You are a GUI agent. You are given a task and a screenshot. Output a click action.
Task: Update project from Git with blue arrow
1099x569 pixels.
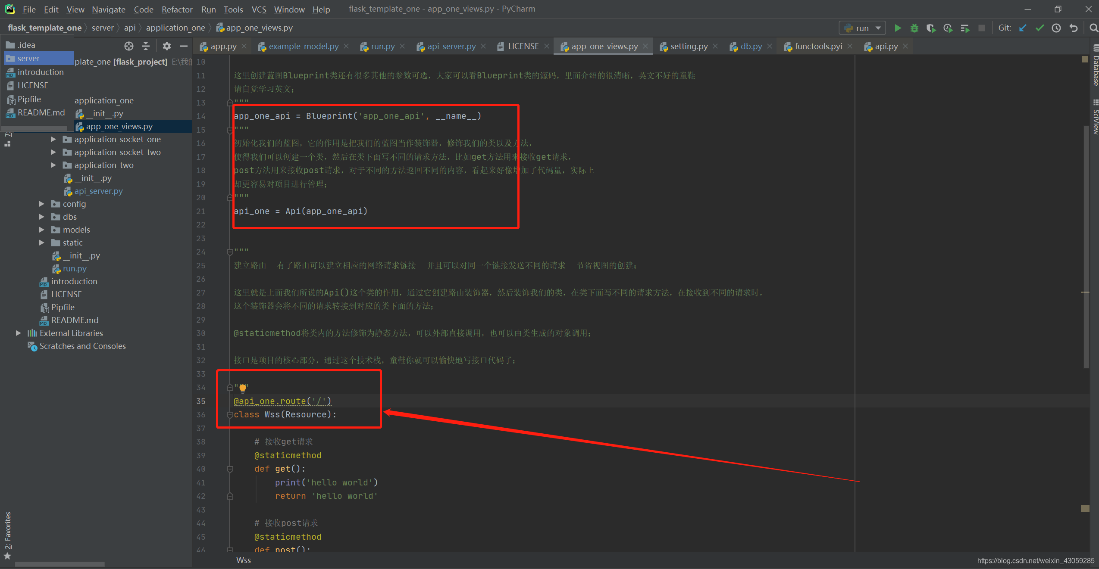click(1023, 28)
